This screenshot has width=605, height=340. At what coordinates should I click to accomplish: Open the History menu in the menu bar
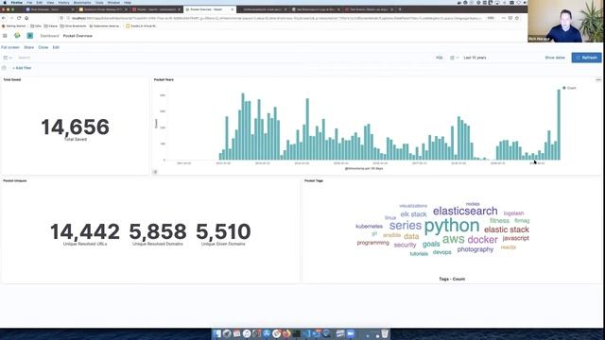[x=63, y=2]
